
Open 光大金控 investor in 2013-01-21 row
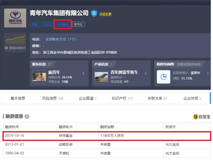[172, 145]
